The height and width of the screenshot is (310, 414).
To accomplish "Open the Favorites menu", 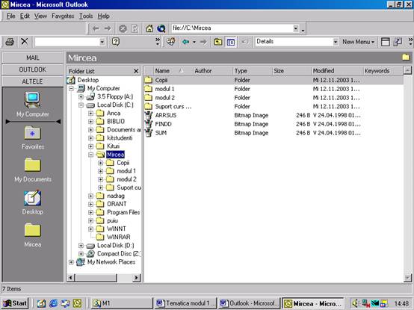I will tap(63, 16).
